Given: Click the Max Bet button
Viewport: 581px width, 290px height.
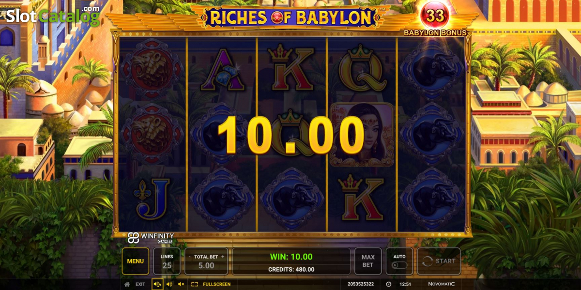Looking at the screenshot, I should pyautogui.click(x=368, y=261).
